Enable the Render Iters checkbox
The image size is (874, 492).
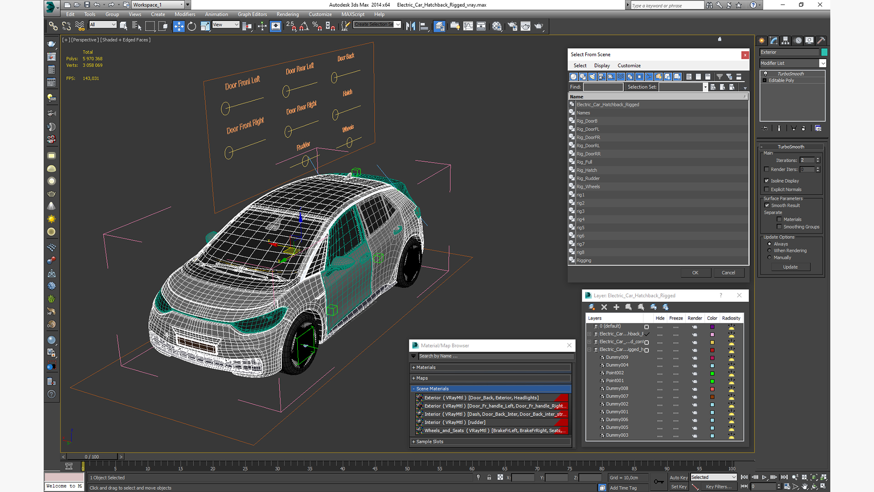click(x=767, y=169)
